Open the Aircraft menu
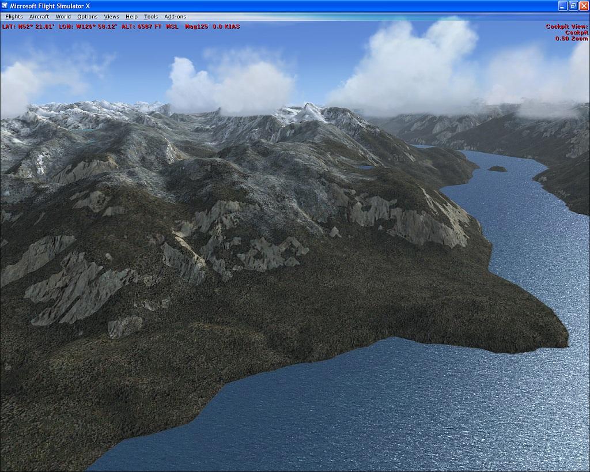The width and height of the screenshot is (590, 472). [39, 17]
